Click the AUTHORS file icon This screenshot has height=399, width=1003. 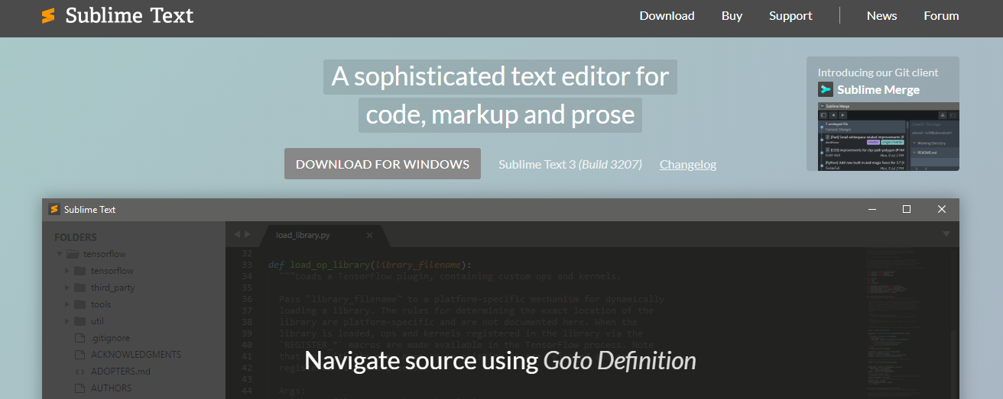(80, 388)
